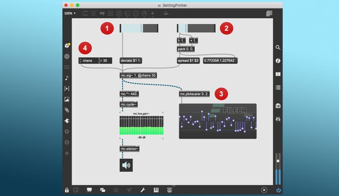Click the mc.live.gain~ multichannel gain faders
Screen dimensions: 339x196
pos(142,125)
